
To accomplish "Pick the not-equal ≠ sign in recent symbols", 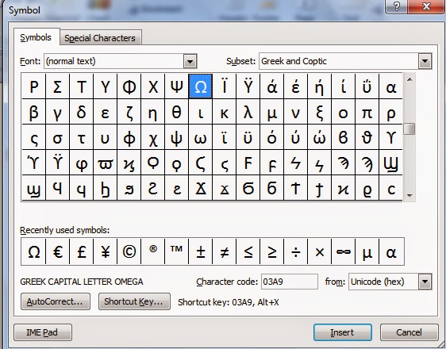I will point(224,251).
